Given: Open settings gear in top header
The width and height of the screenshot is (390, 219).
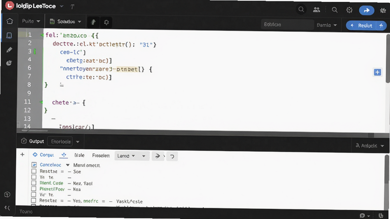Looking at the screenshot, I should [x=350, y=10].
